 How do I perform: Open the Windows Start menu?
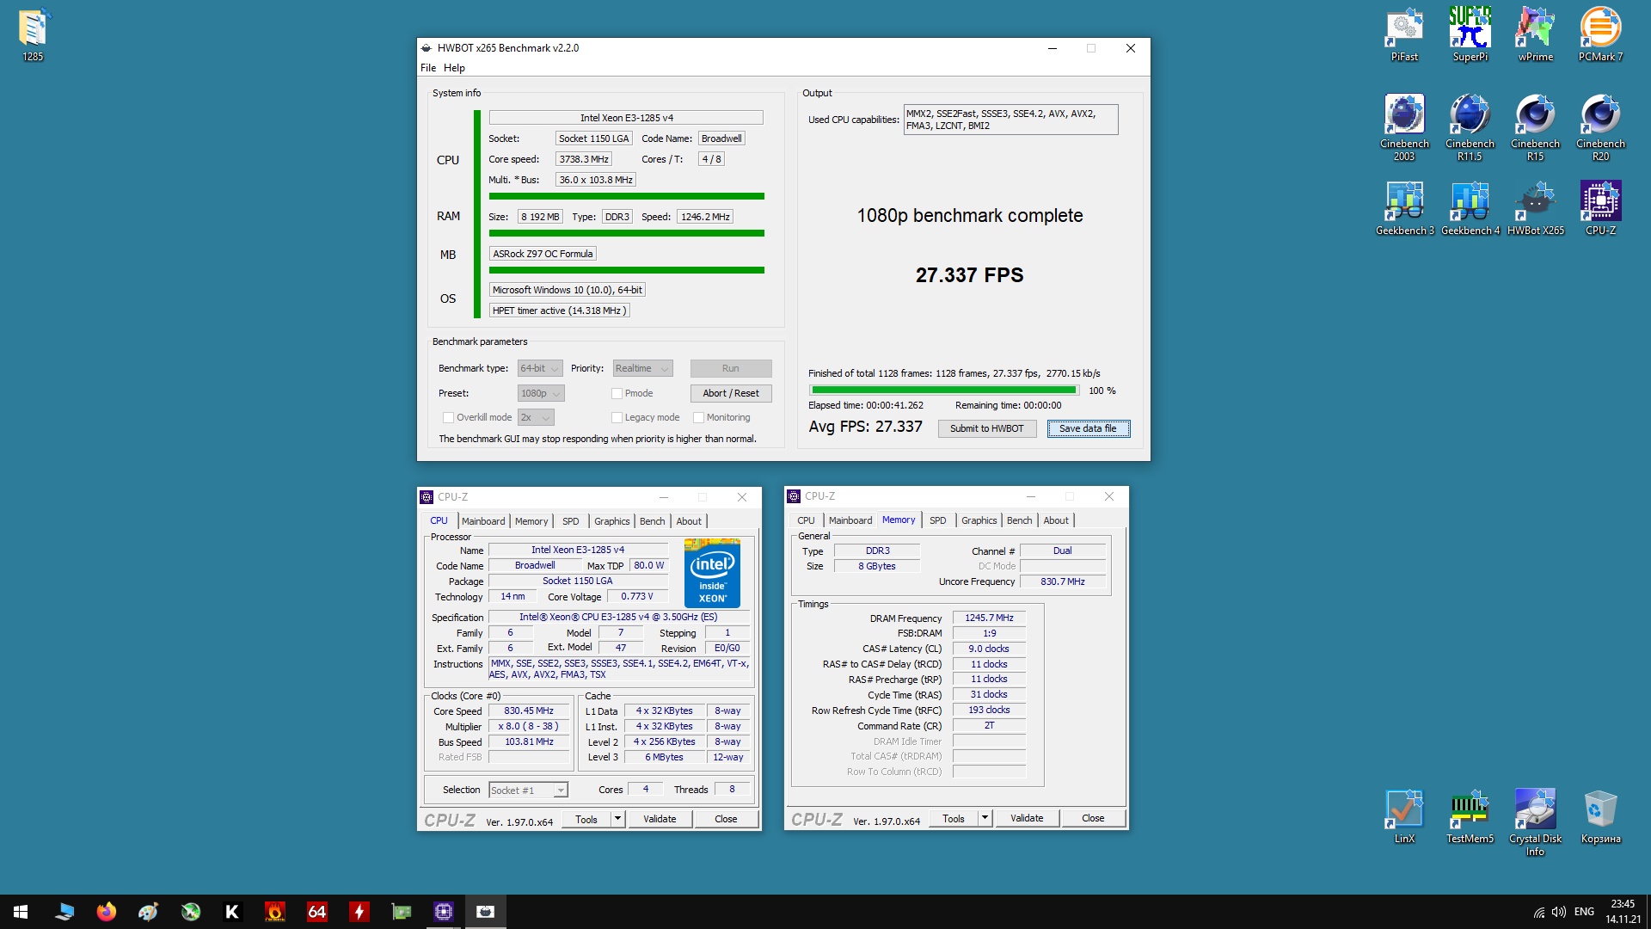coord(21,912)
